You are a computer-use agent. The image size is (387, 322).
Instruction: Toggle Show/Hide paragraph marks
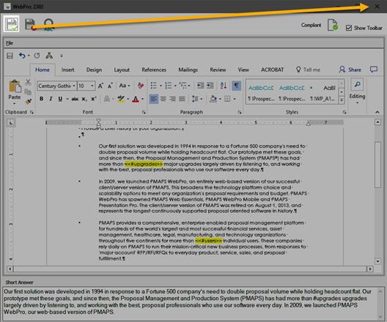pos(236,86)
